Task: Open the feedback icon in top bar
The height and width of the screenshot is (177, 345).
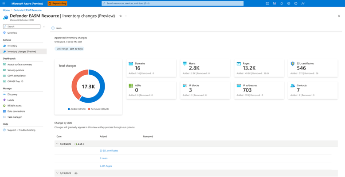Action: point(303,4)
